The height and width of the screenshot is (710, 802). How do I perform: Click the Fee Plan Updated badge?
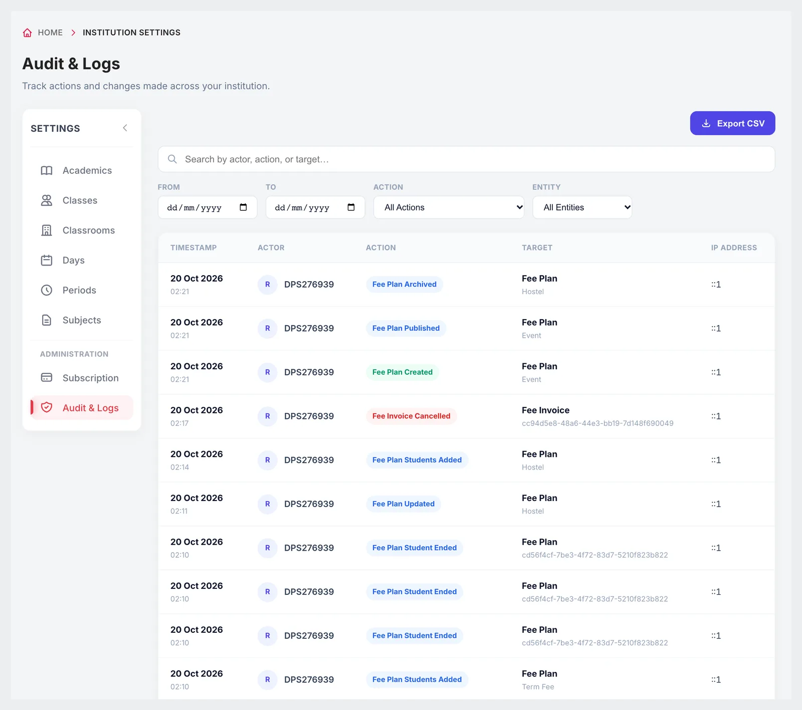(x=404, y=504)
